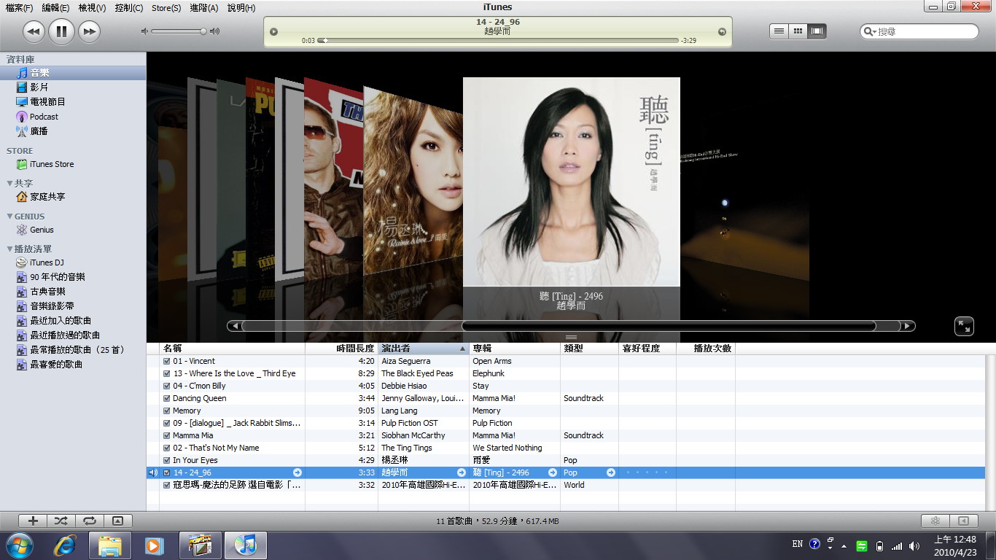The height and width of the screenshot is (560, 996).
Task: Switch to grid view button
Action: 798,31
